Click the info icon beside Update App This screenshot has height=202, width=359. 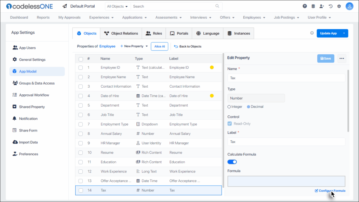[312, 33]
